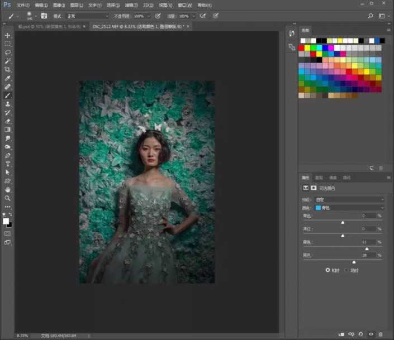Open the brush blend mode dropdown 正常
Image resolution: width=394 pixels, height=340 pixels.
[88, 16]
